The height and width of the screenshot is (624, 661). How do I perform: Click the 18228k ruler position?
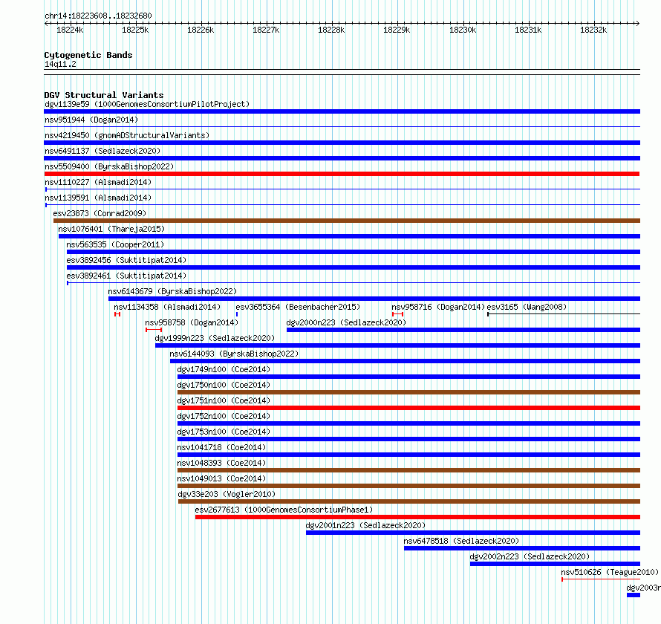tap(331, 30)
